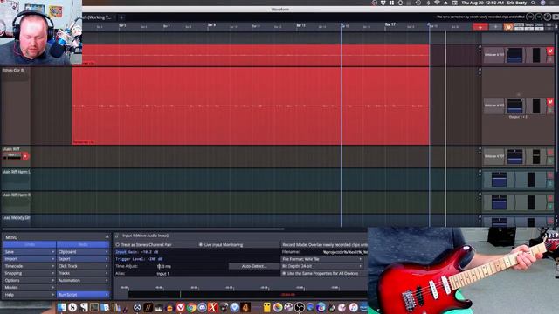Click the horizontal scrollbar below the tracks
The image size is (559, 314).
[142, 229]
